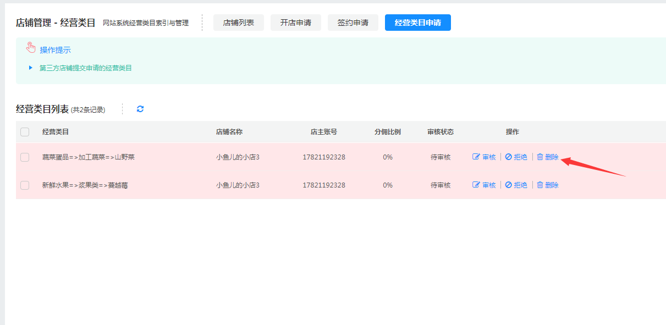Toggle the select-all checkbox in table header
666x325 pixels.
(x=25, y=132)
